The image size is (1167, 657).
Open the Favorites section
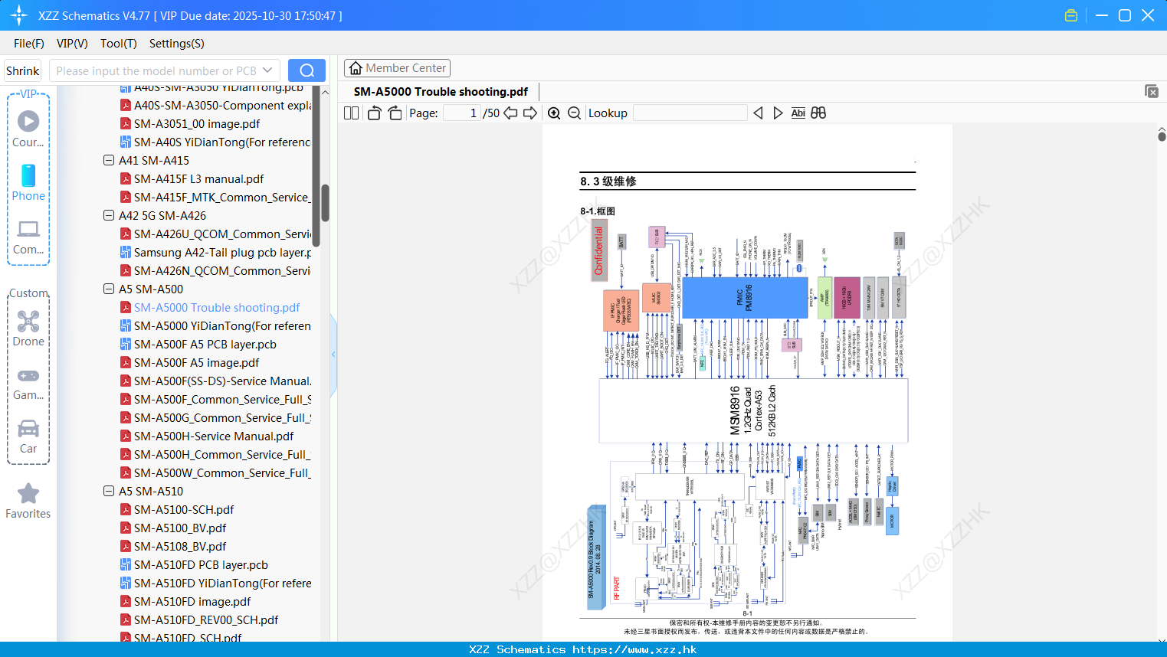pyautogui.click(x=28, y=502)
